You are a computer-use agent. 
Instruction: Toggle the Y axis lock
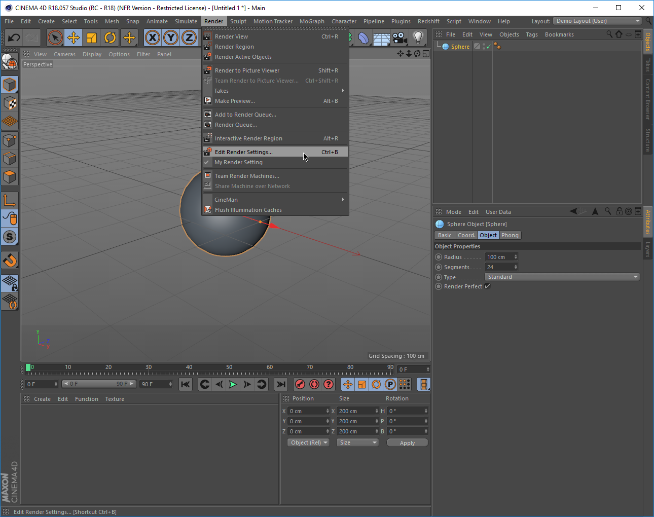pyautogui.click(x=171, y=38)
